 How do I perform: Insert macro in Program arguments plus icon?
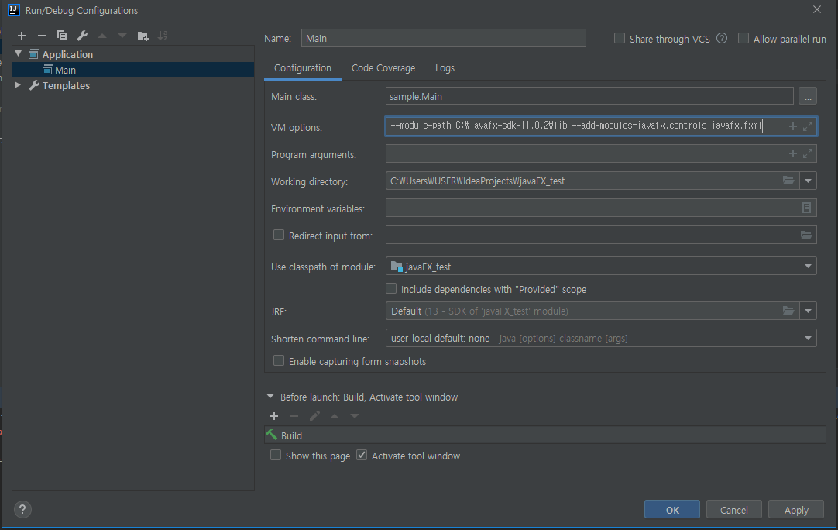tap(792, 153)
